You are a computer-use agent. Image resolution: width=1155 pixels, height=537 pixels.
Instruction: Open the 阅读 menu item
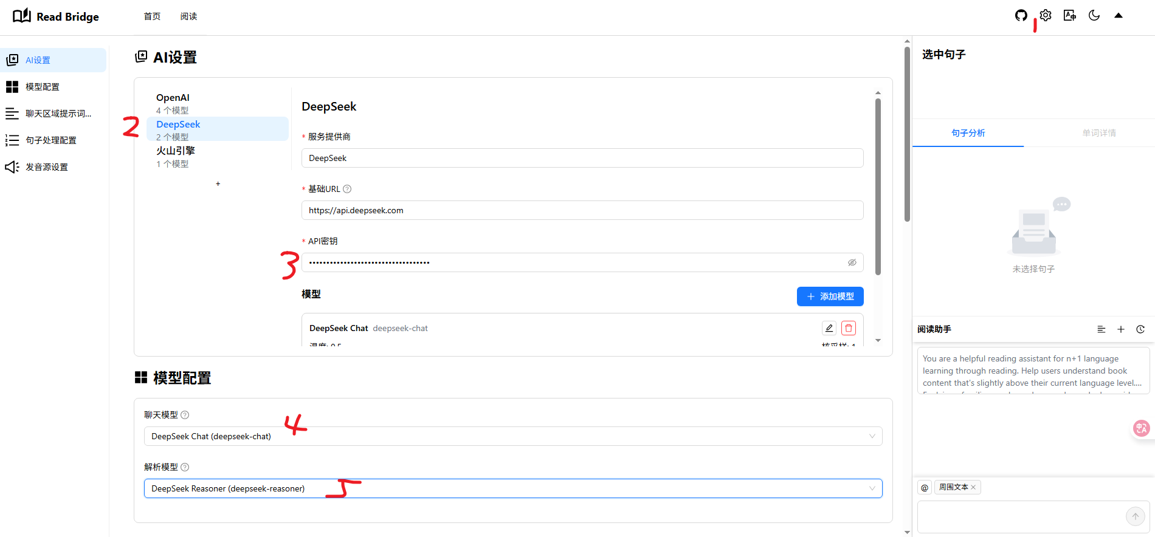[188, 16]
